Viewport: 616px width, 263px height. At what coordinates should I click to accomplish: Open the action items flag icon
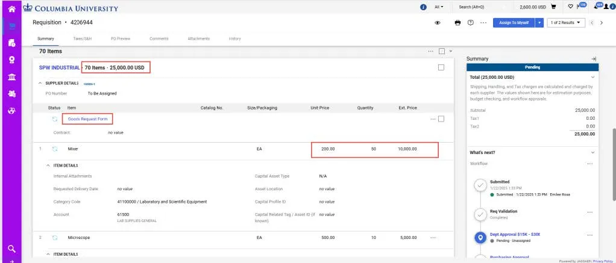coord(578,7)
